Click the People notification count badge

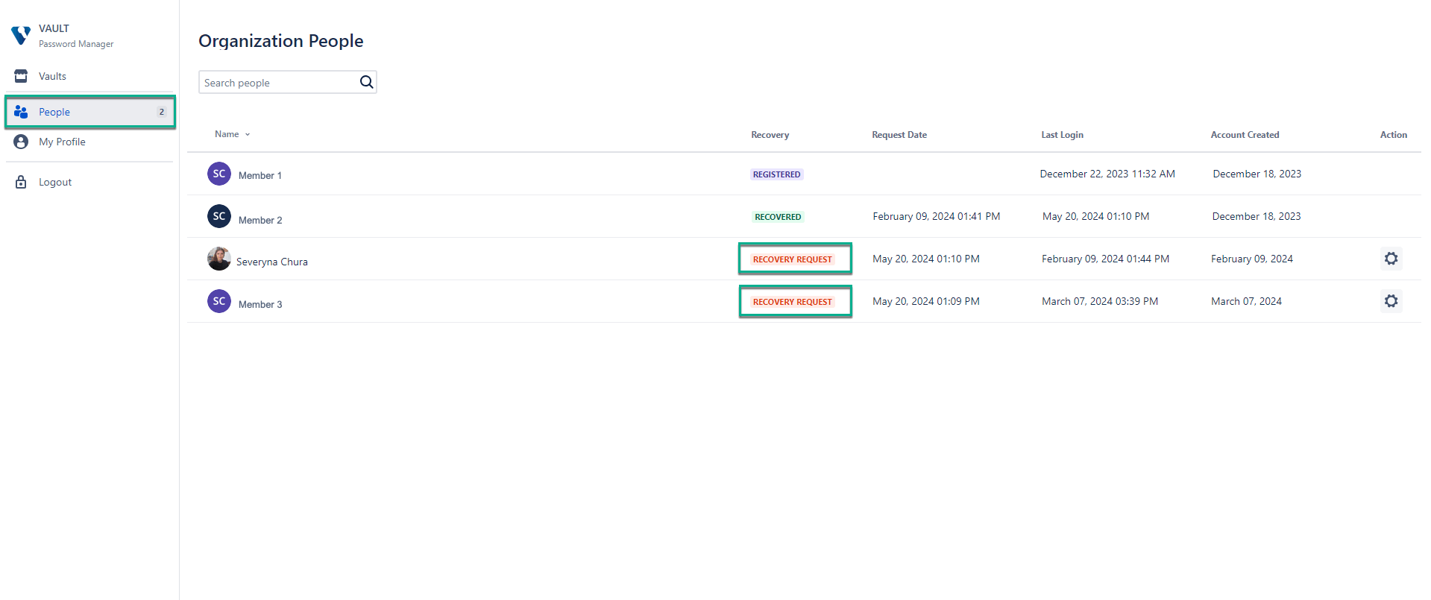[161, 112]
